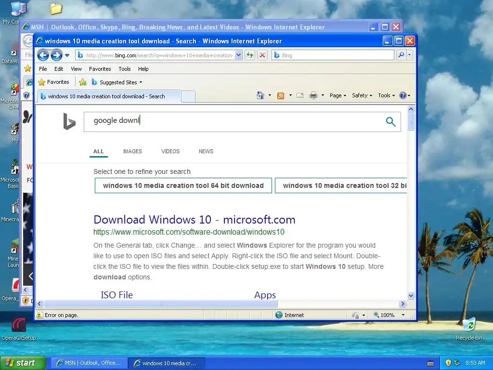Image resolution: width=493 pixels, height=370 pixels.
Task: Expand the address bar history dropdown
Action: point(238,55)
